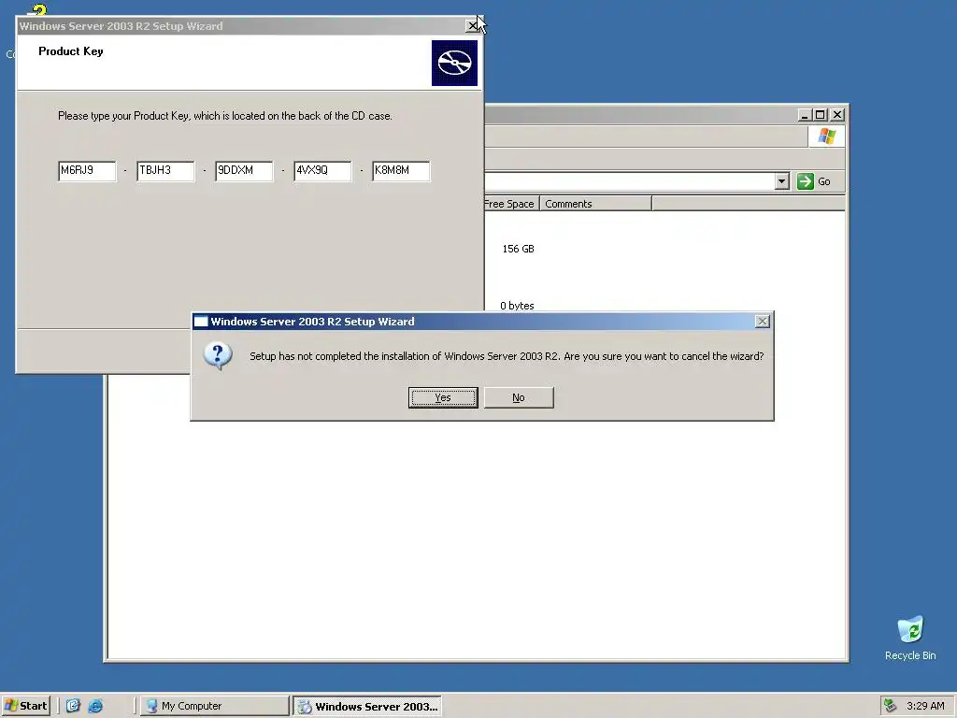The image size is (957, 718).
Task: Click the fourth product key field 4VX9Q
Action: click(322, 171)
